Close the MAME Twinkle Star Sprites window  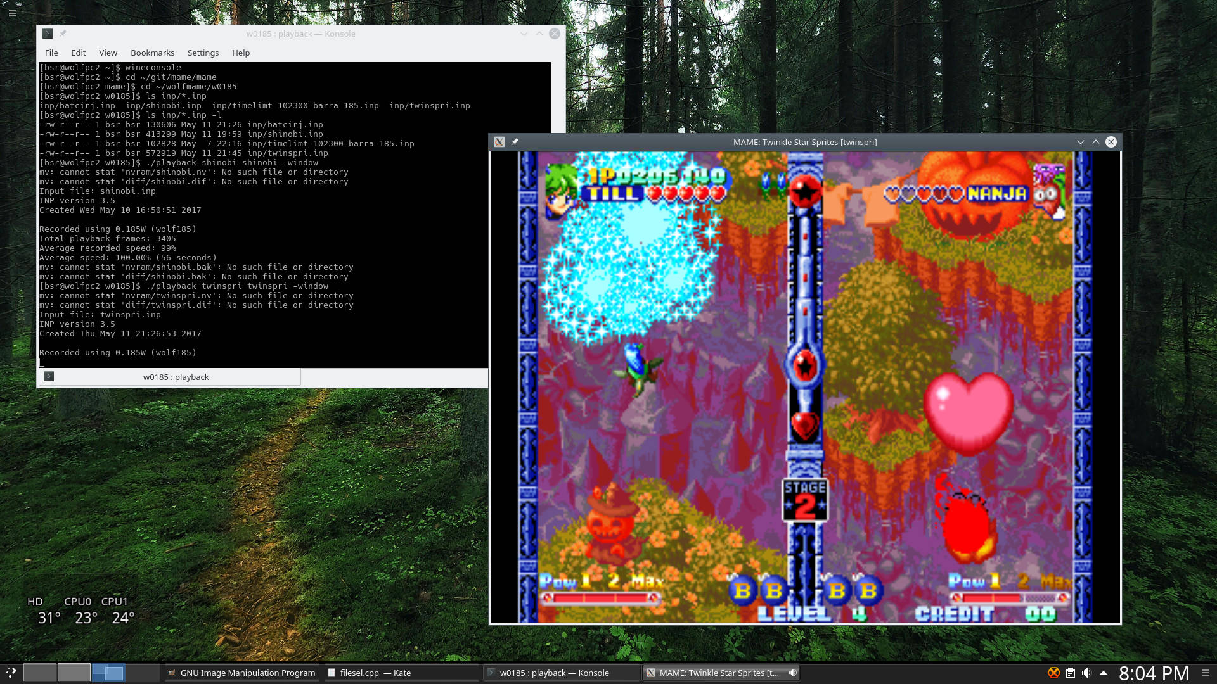pos(1111,142)
